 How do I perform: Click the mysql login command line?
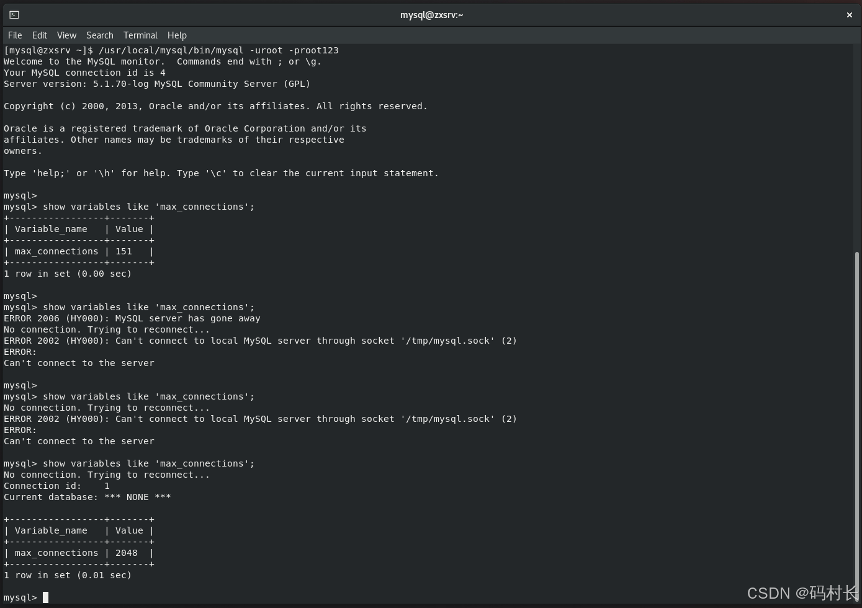pos(171,50)
